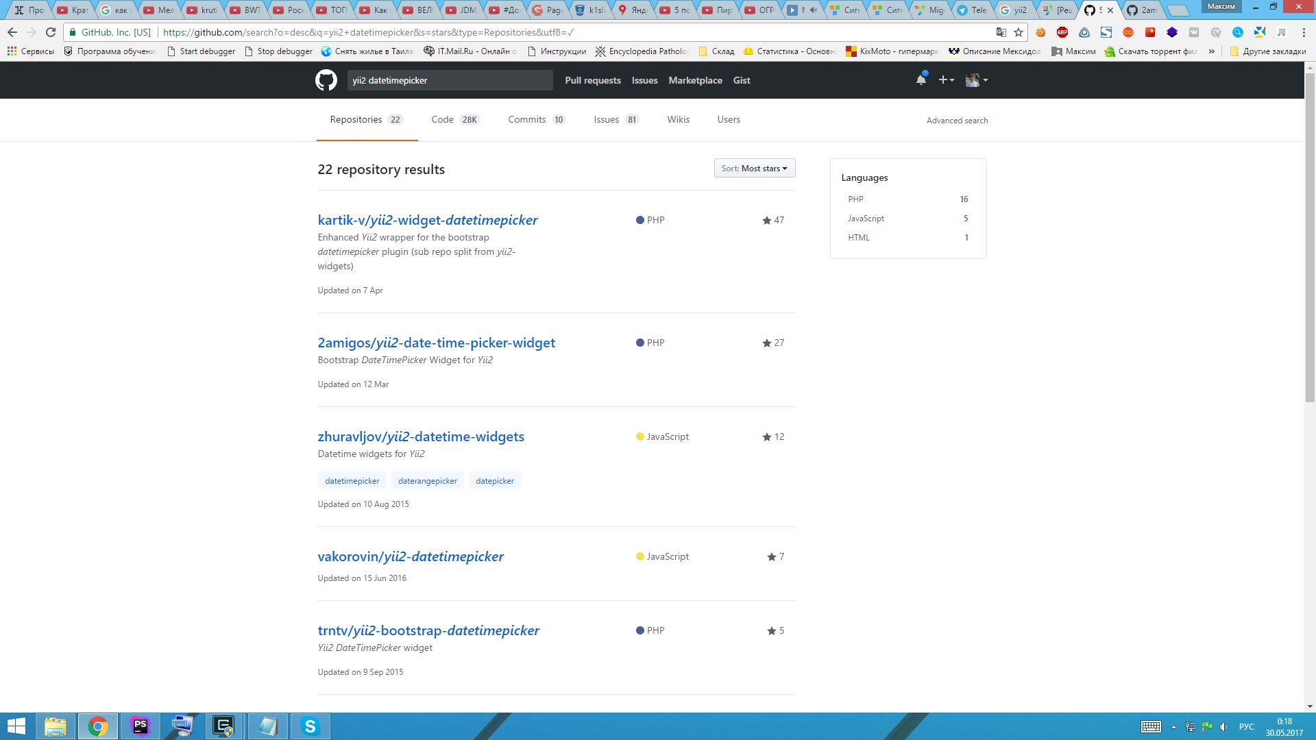Open the Skype icon on the taskbar
This screenshot has width=1316, height=740.
click(310, 726)
